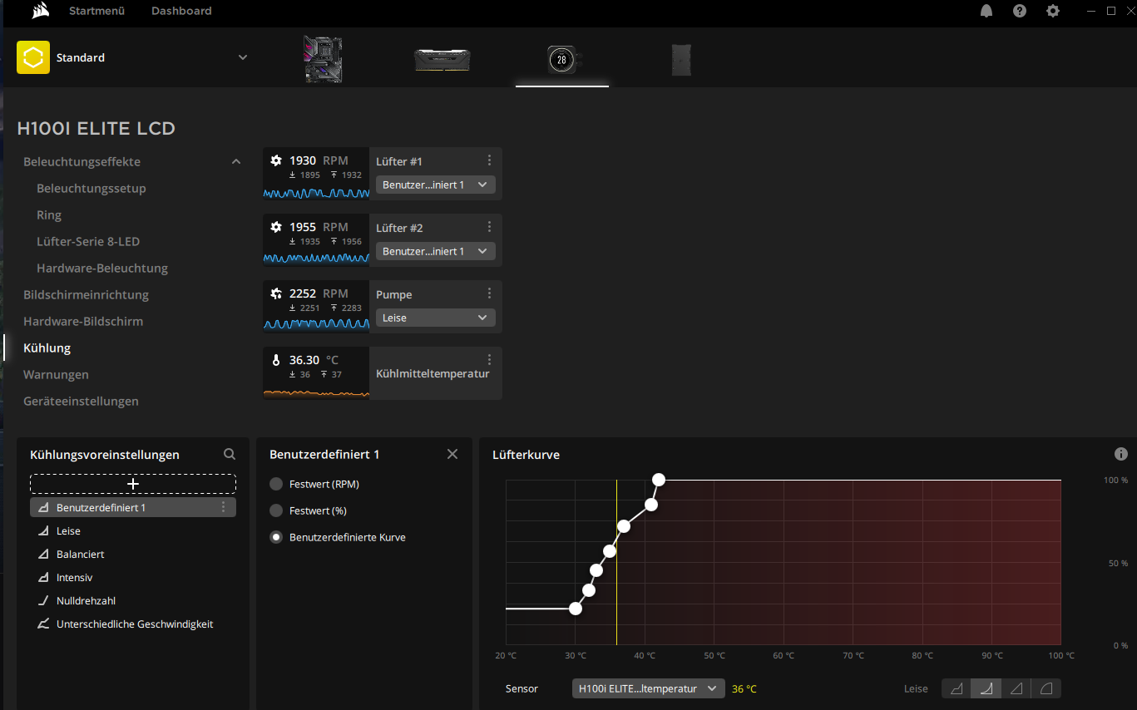The width and height of the screenshot is (1137, 710).
Task: Click the 36 °C sensor reading
Action: 744,689
